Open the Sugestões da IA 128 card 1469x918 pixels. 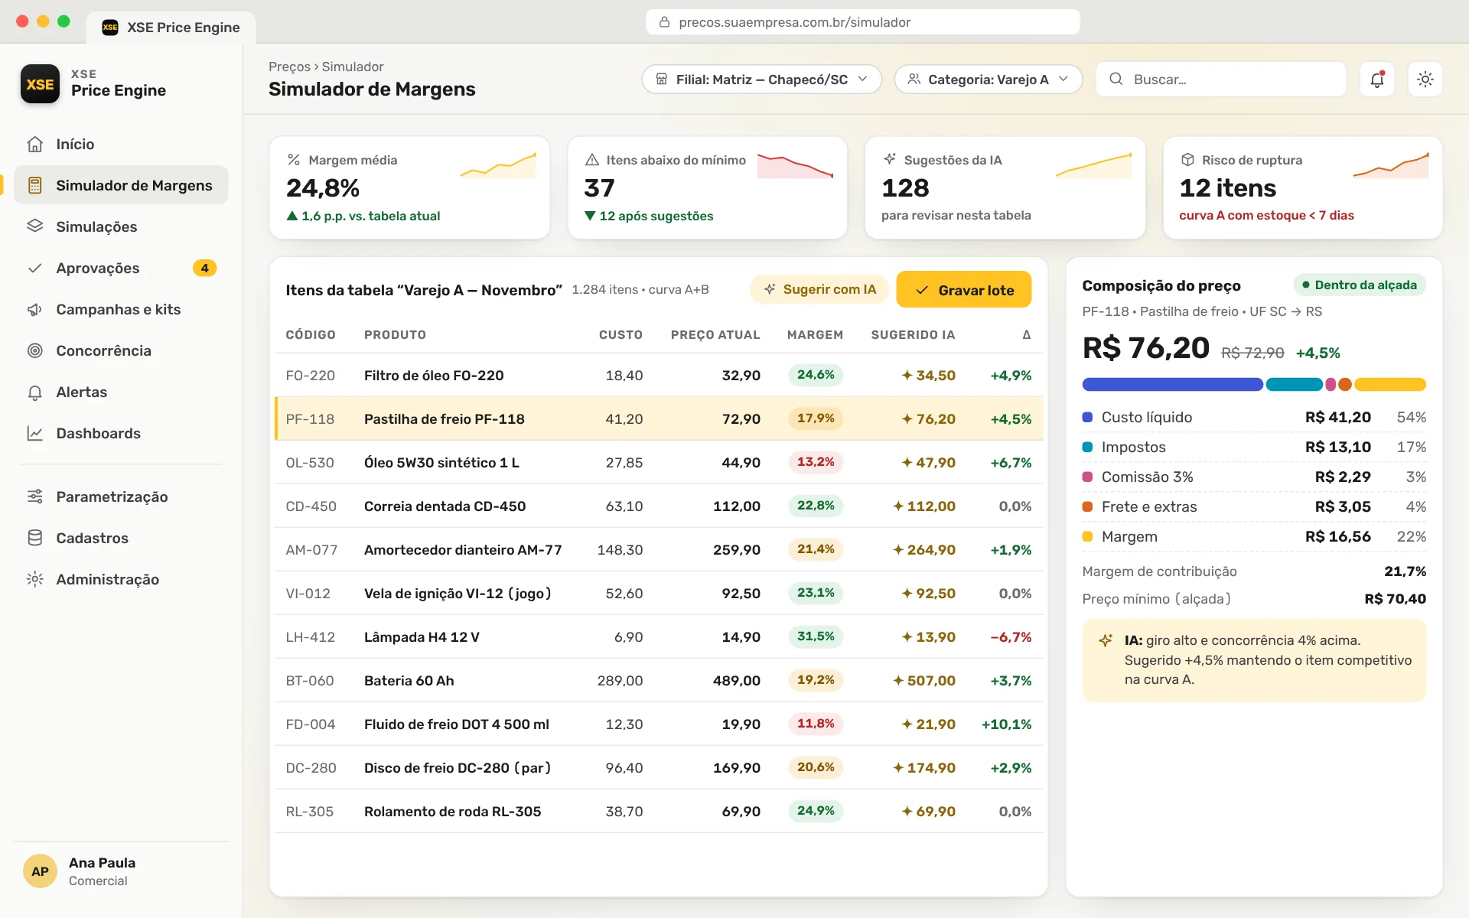[x=1005, y=187]
